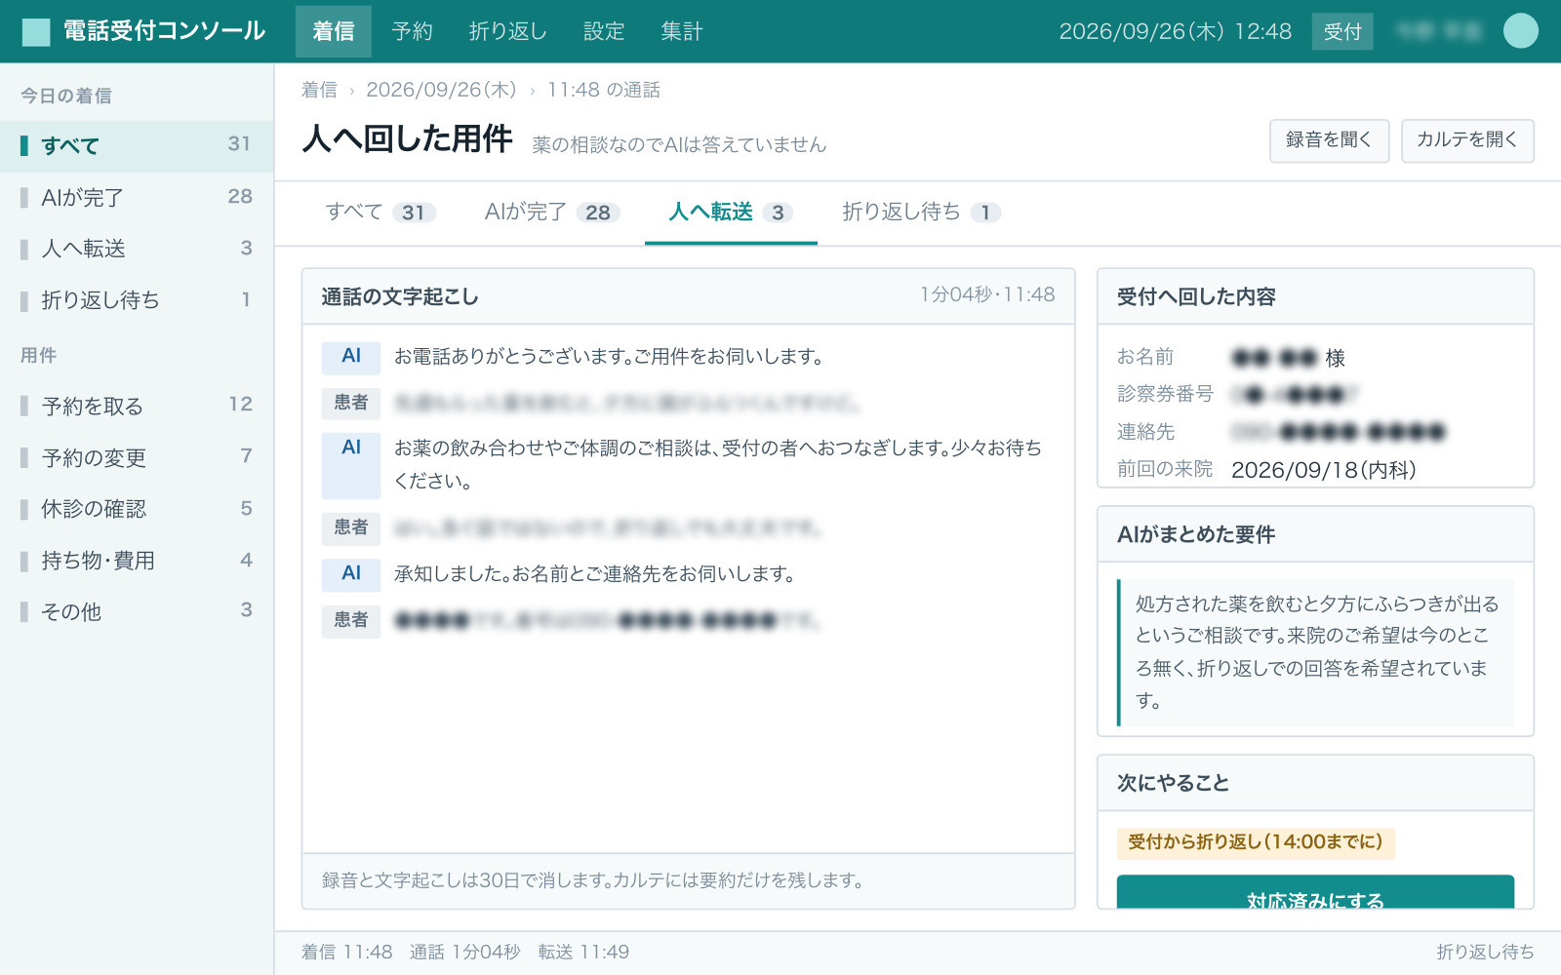Select 人へ転送 in the sidebar
The height and width of the screenshot is (975, 1561).
[137, 249]
